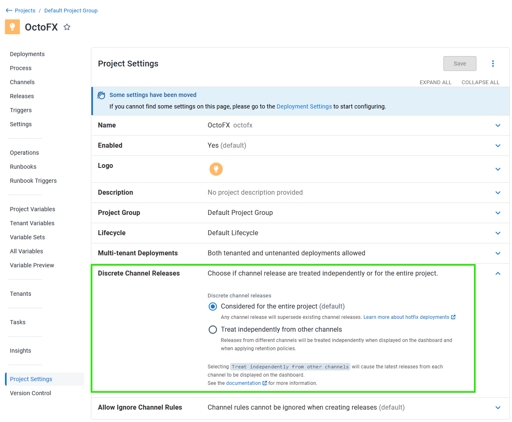Open Tenants in the sidebar

click(21, 294)
